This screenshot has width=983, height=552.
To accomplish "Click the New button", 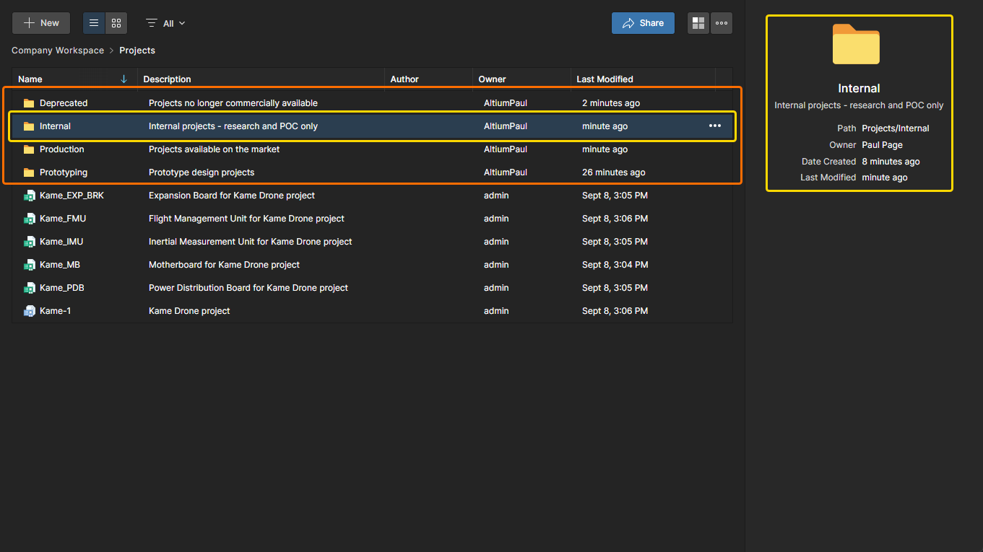I will pos(41,23).
